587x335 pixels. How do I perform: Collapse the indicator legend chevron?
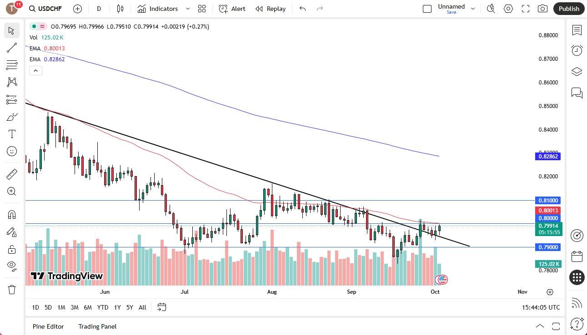[x=36, y=70]
